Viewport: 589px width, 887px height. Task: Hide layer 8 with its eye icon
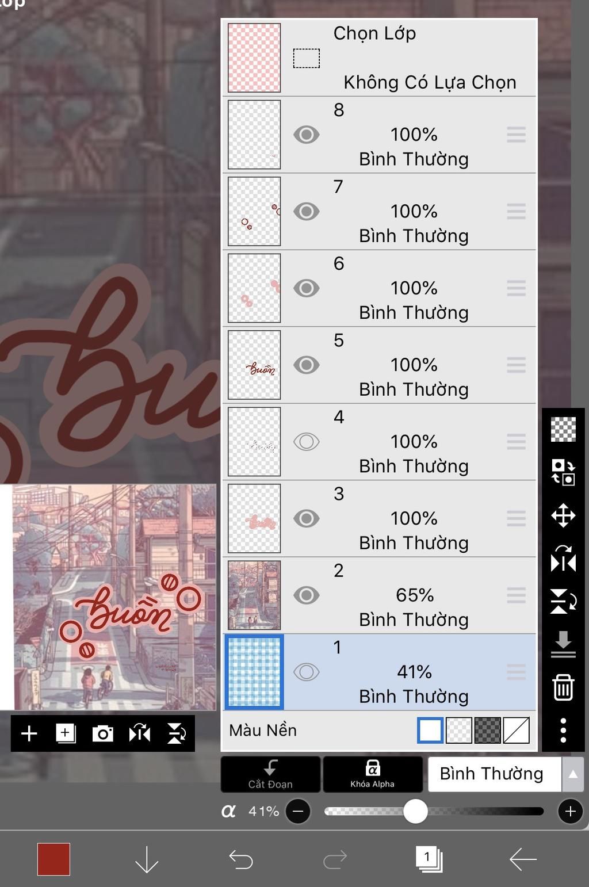point(306,135)
